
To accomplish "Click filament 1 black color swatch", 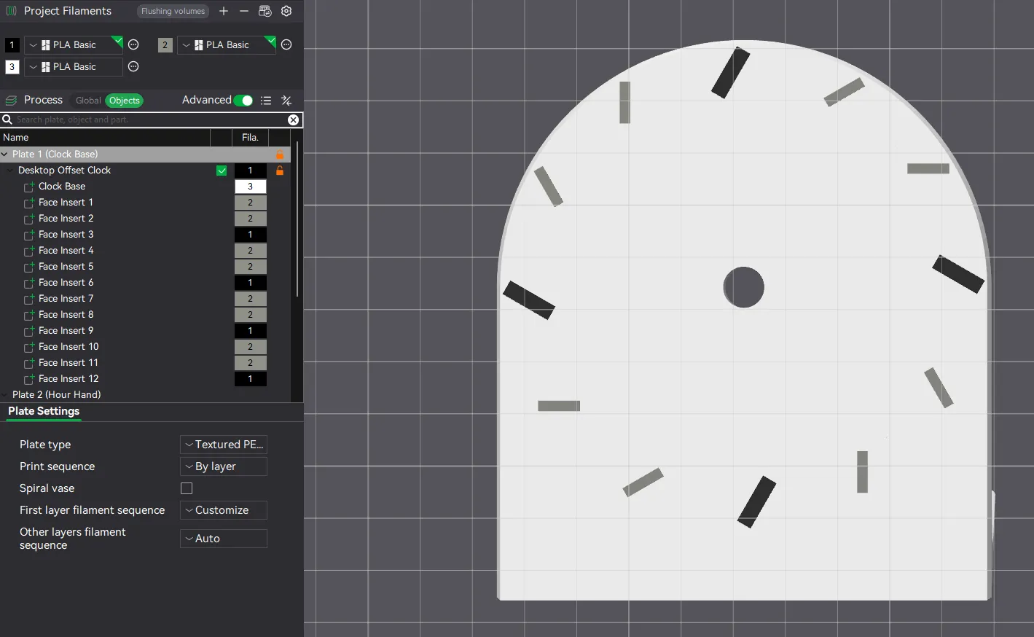I will [x=12, y=44].
